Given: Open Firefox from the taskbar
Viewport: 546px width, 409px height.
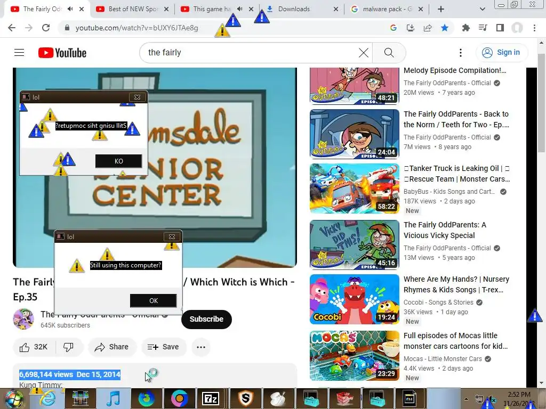Looking at the screenshot, I should (x=147, y=398).
